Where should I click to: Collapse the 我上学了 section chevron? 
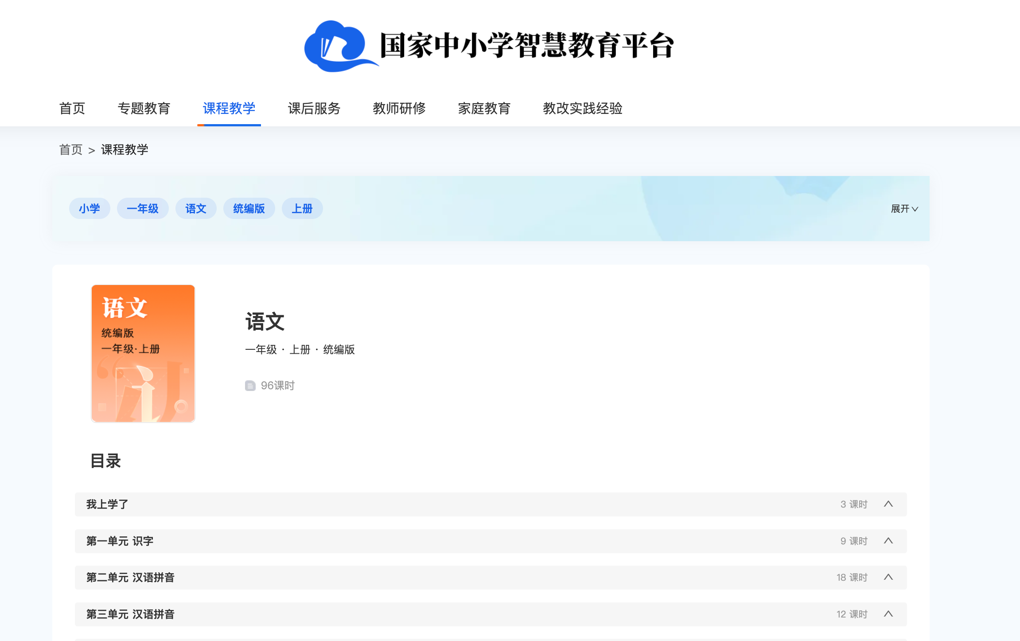coord(888,504)
